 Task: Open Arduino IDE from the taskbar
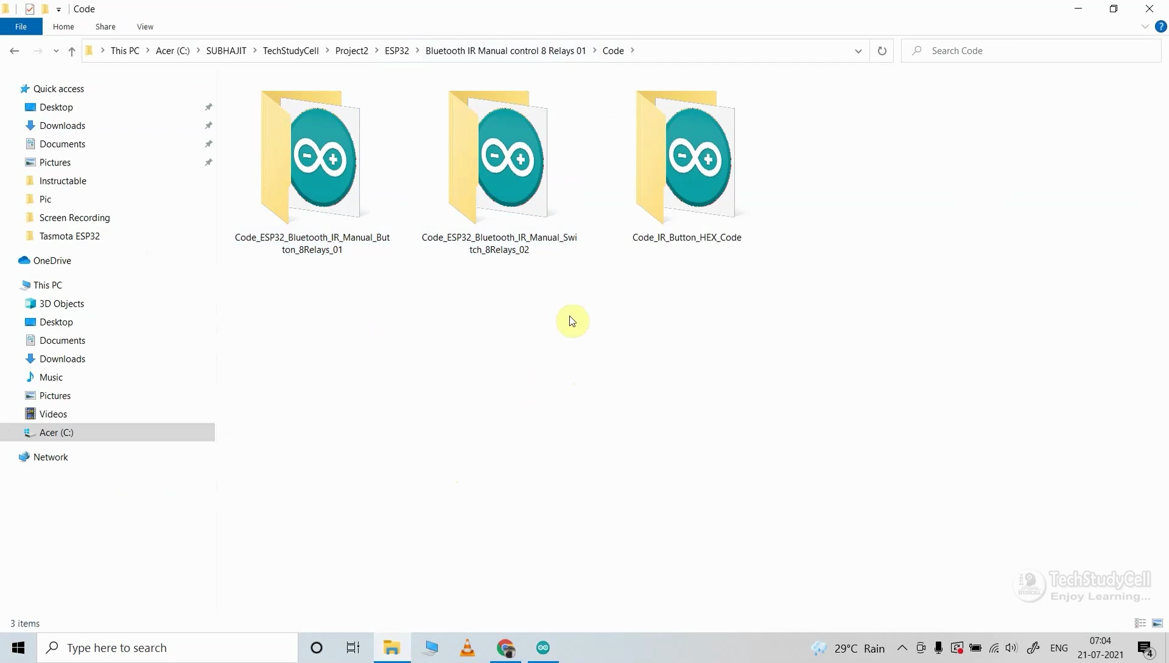pyautogui.click(x=543, y=648)
